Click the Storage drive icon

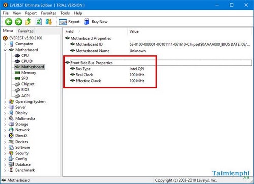11,124
